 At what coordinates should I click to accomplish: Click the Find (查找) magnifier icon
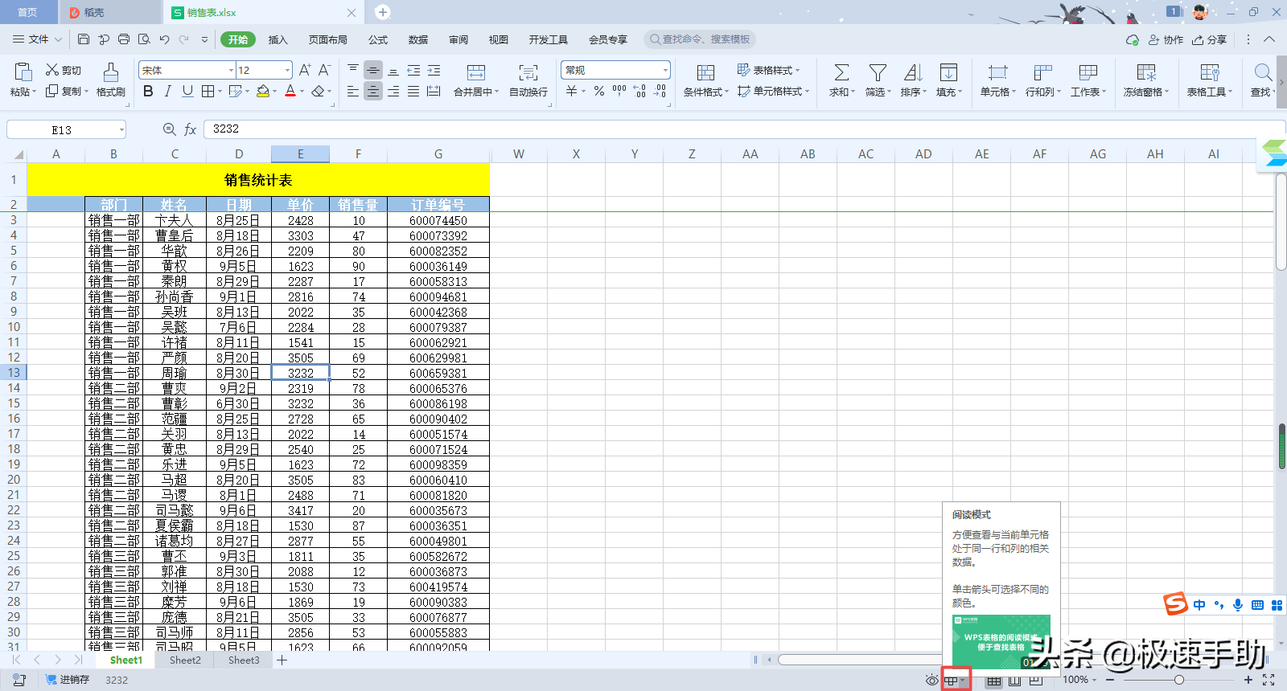[1263, 72]
